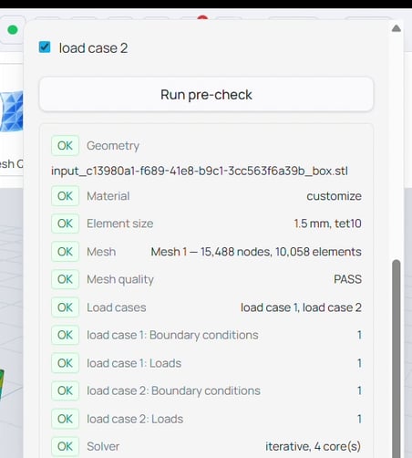The height and width of the screenshot is (458, 412).
Task: Click the OK badge beside Mesh quality
Action: (x=65, y=279)
